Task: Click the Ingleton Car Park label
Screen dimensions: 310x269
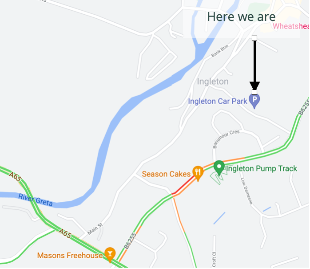Action: point(218,102)
